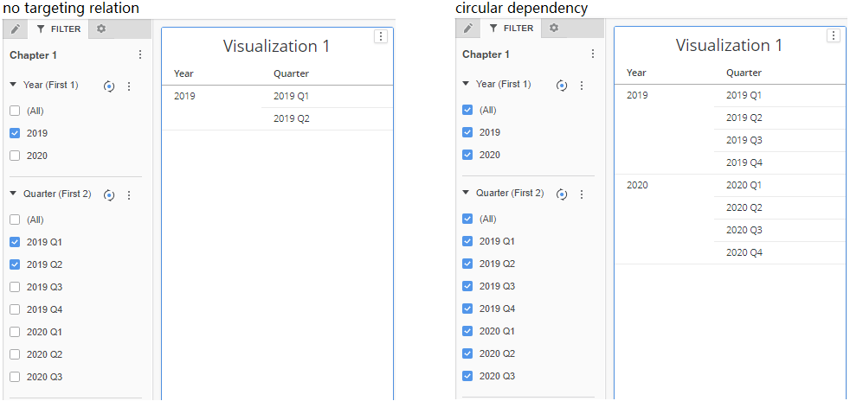
Task: Open Chapter 1 kebab menu in the no-targeting-relation panel
Action: (140, 54)
